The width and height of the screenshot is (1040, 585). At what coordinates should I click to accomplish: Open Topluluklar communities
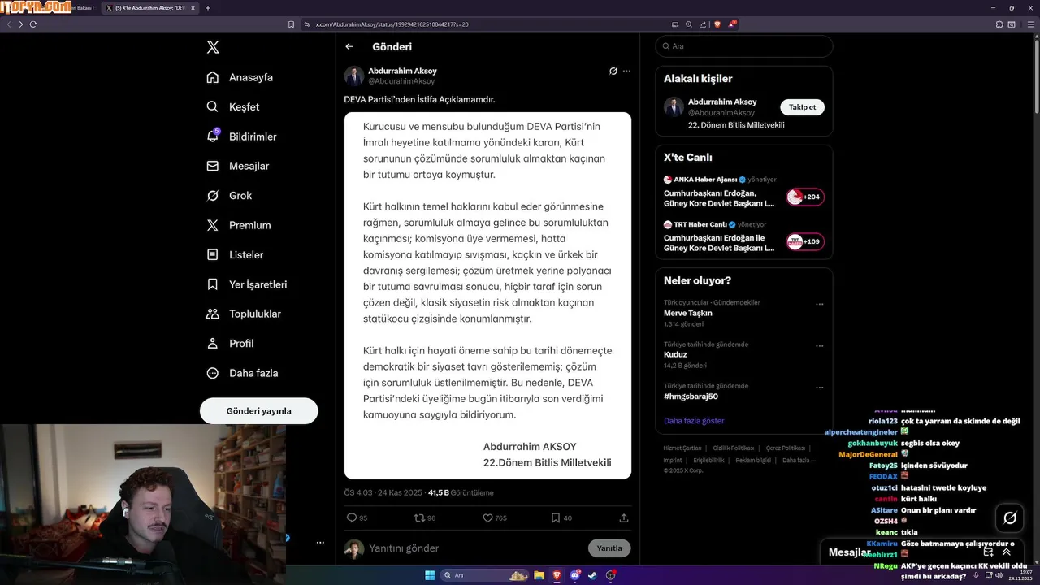(244, 314)
